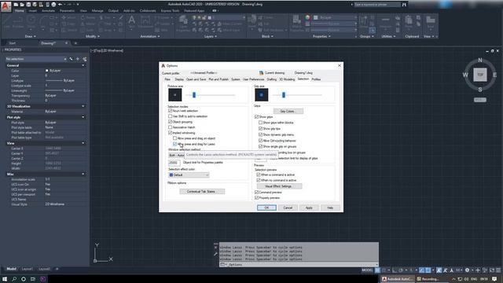The image size is (503, 283).
Task: Click the status bar customization menu icon
Action: coord(498,270)
